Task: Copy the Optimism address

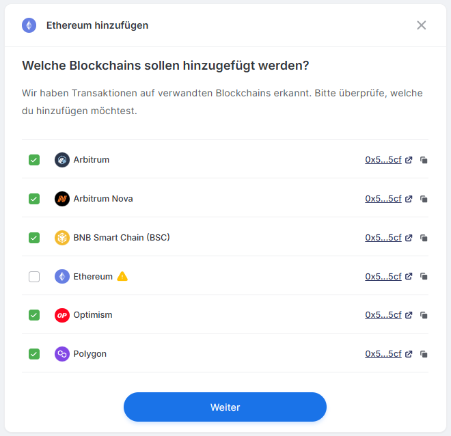Action: click(x=424, y=316)
